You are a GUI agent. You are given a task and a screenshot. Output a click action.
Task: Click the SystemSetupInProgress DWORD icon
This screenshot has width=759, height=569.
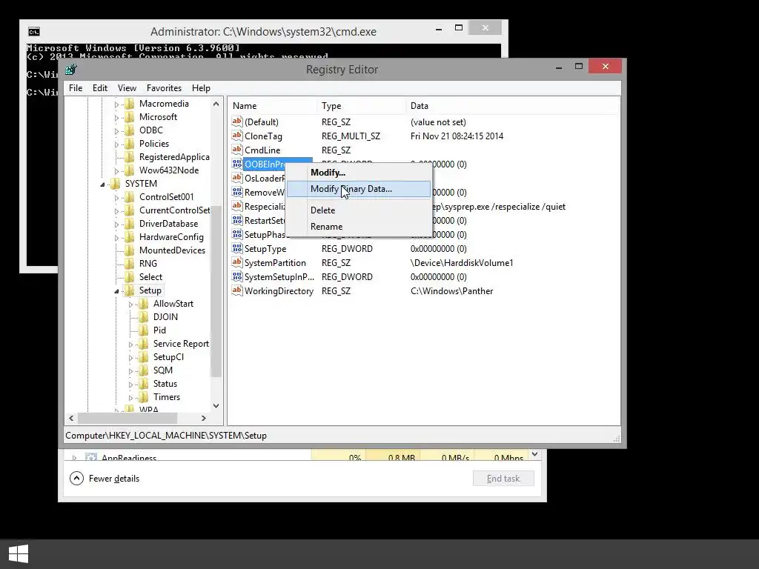[236, 276]
